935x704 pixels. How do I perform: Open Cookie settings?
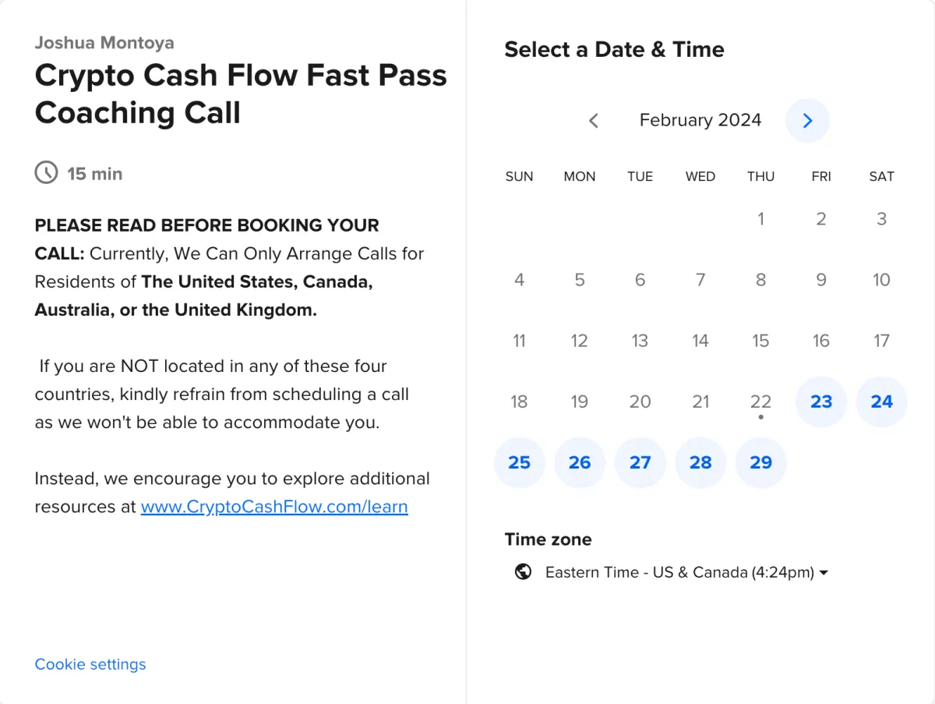tap(90, 664)
